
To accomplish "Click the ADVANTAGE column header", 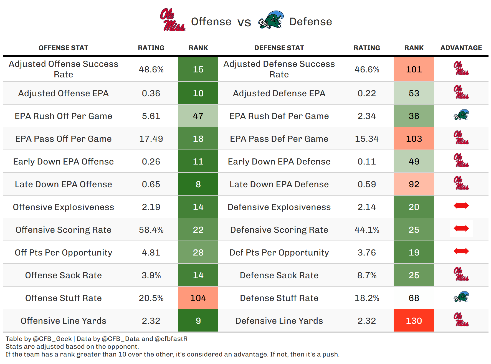I will tap(461, 48).
